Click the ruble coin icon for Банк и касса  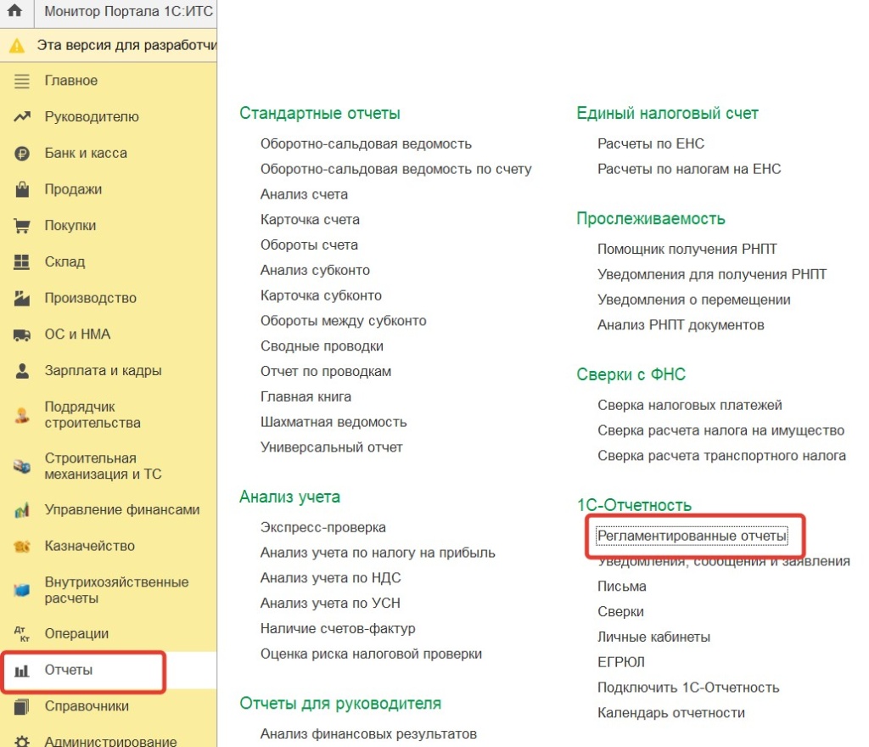pyautogui.click(x=22, y=154)
